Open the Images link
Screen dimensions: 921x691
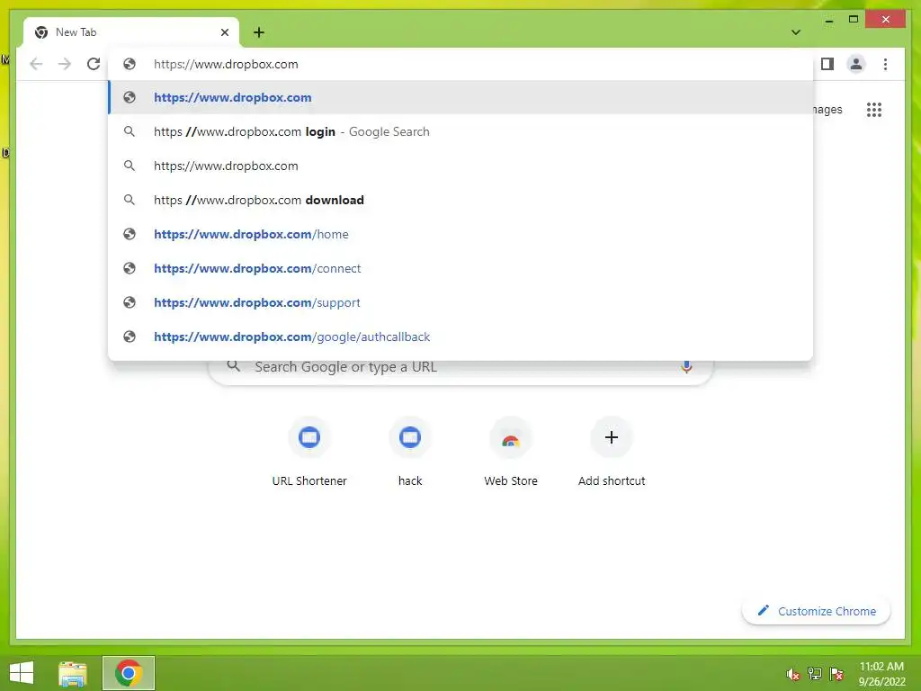pos(827,109)
